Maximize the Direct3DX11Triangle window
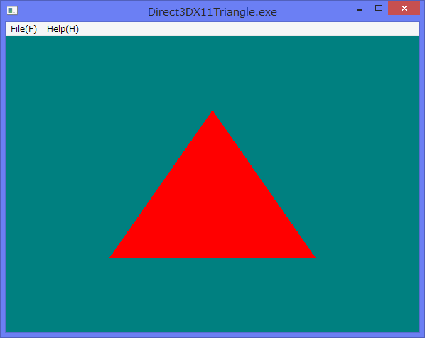Viewport: 425px width, 338px height. coord(379,9)
